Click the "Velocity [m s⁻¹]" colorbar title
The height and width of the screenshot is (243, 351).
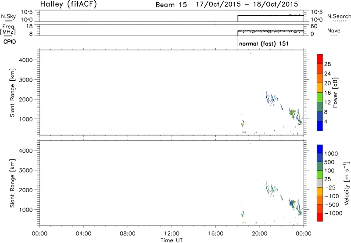click(347, 183)
